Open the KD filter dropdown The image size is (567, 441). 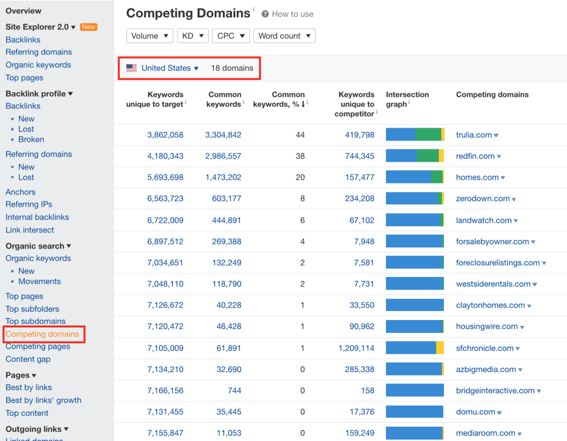tap(193, 36)
